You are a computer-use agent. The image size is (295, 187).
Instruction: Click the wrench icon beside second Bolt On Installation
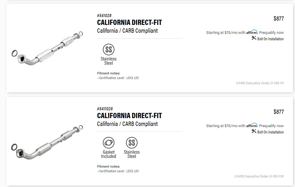254,131
